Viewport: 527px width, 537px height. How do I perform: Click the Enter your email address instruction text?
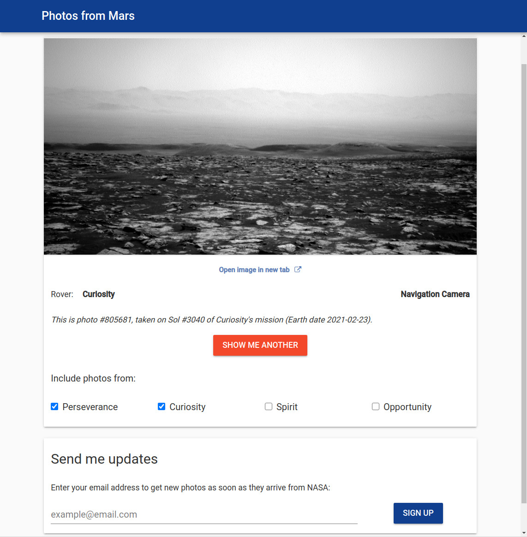click(190, 488)
